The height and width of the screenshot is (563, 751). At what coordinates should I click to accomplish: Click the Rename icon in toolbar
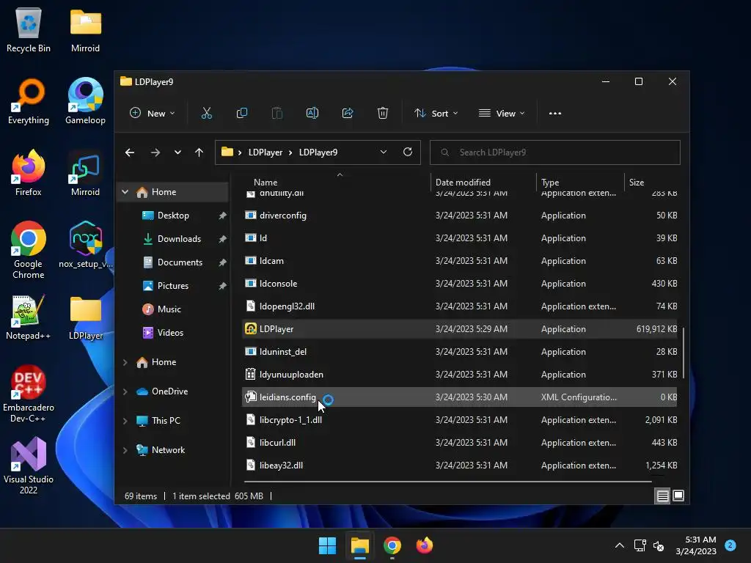point(312,114)
